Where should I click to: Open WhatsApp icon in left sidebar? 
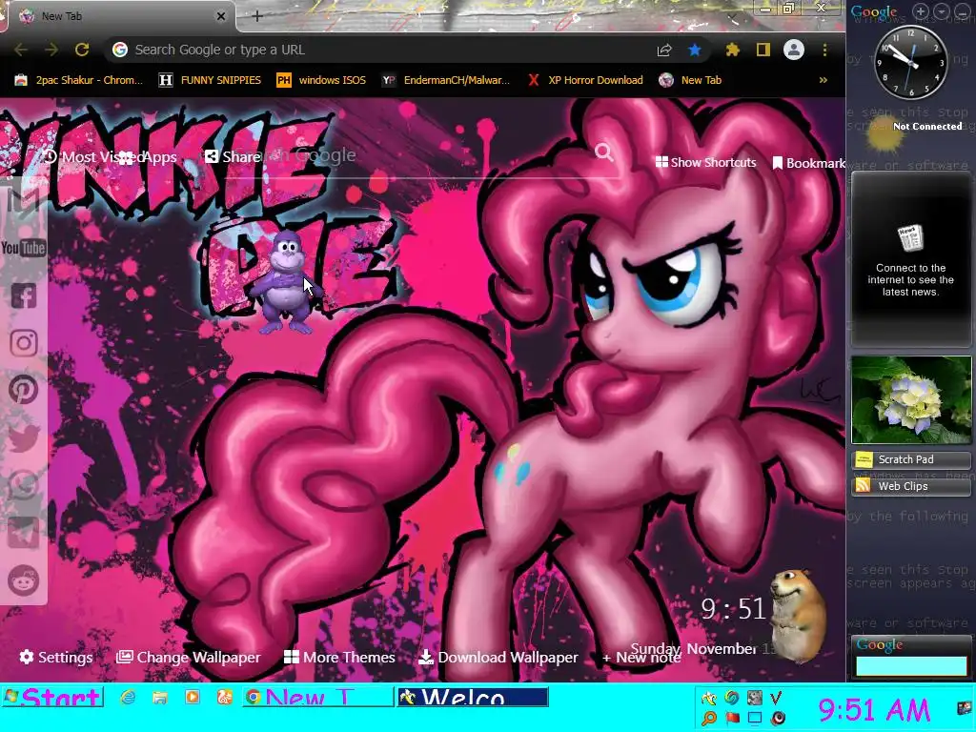tap(24, 485)
